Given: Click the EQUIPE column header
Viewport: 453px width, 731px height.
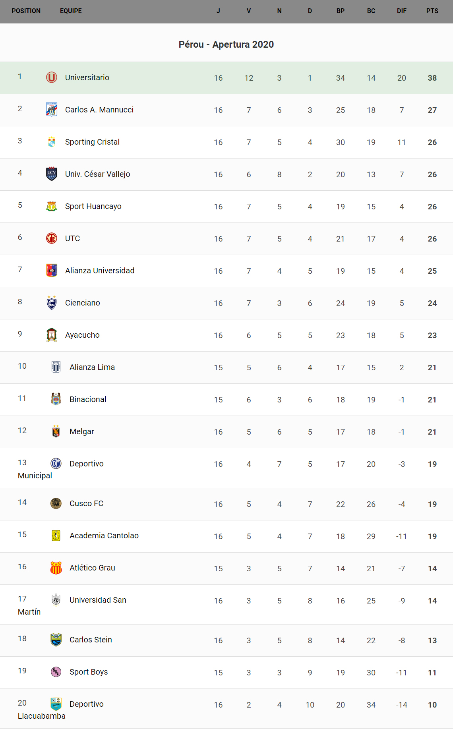Looking at the screenshot, I should click(71, 11).
